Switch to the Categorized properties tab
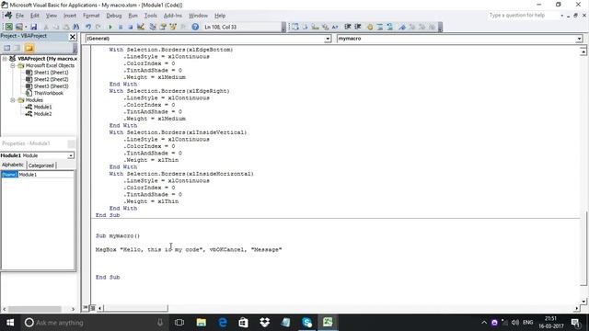Image resolution: width=589 pixels, height=331 pixels. (40, 165)
